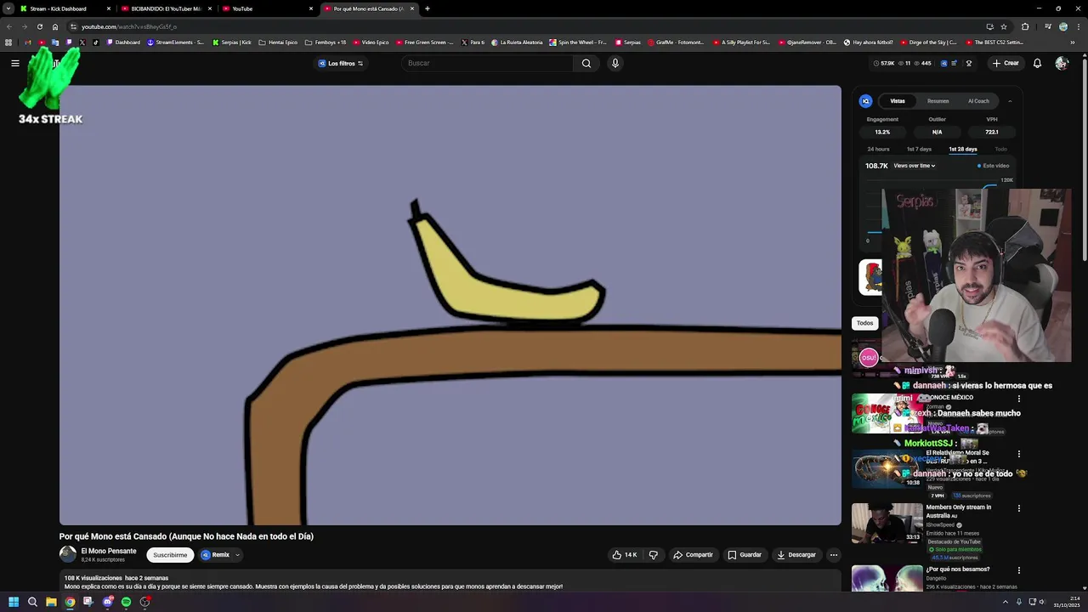The height and width of the screenshot is (612, 1088).
Task: Show more bookmarks overflow chevron
Action: click(x=1073, y=42)
